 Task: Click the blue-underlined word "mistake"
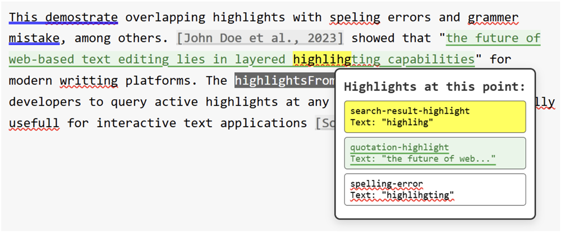click(34, 39)
